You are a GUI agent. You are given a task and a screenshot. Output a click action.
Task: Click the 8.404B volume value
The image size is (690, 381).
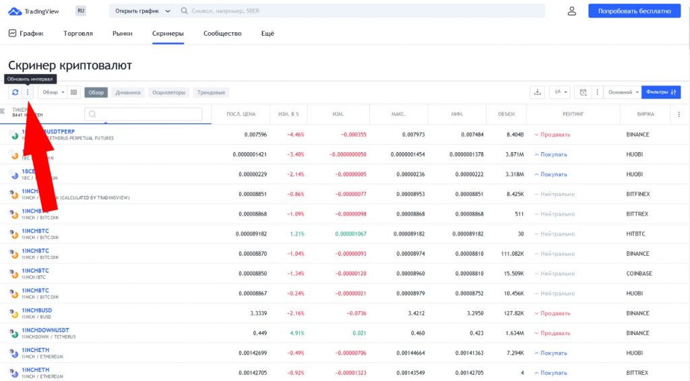pos(515,135)
